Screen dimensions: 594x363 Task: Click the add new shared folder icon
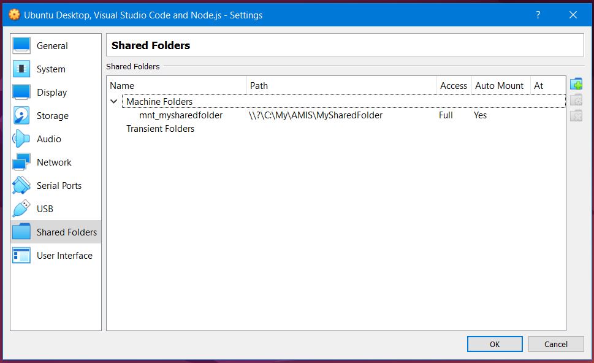click(576, 85)
